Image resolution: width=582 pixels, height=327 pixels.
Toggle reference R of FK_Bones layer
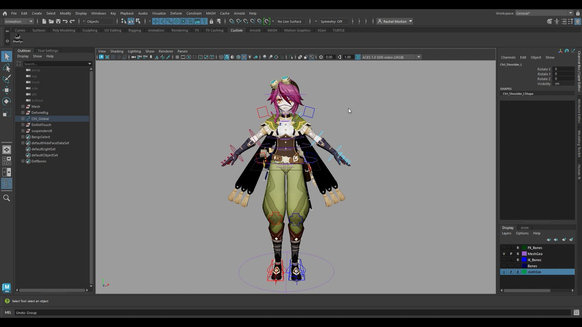coord(518,248)
